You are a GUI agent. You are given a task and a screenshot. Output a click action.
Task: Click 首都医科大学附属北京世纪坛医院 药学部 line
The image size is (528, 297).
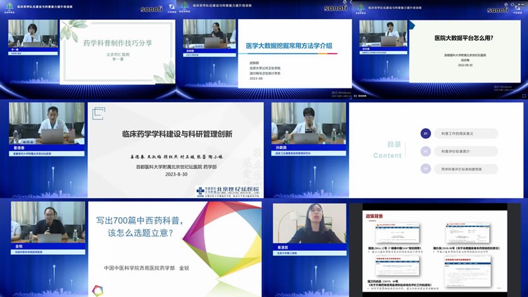click(176, 167)
